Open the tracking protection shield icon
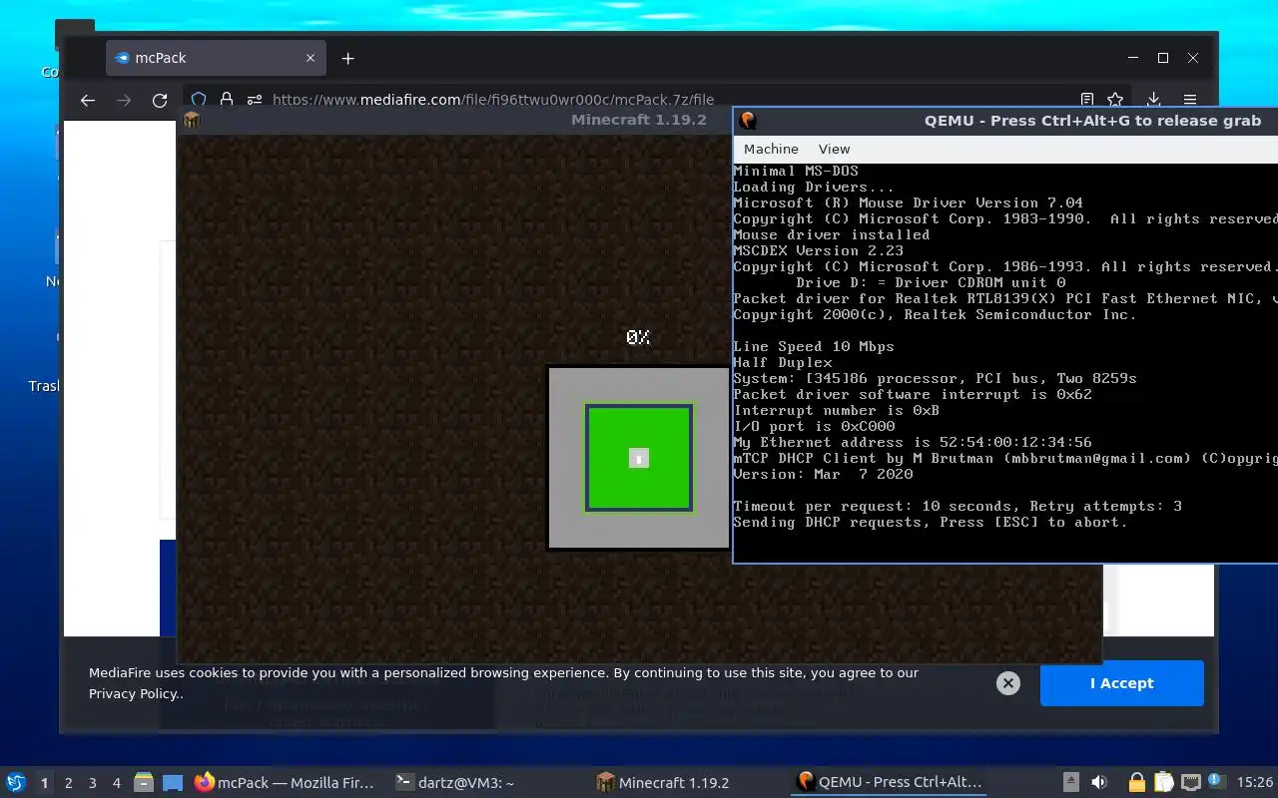Image resolution: width=1278 pixels, height=798 pixels. point(199,100)
